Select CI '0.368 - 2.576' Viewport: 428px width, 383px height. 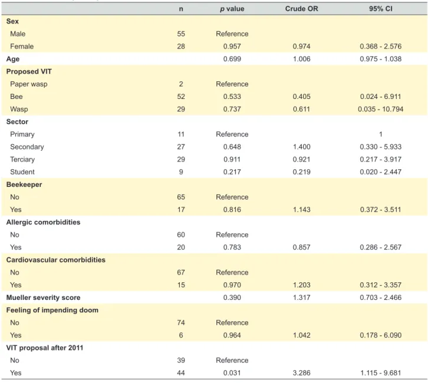coord(380,47)
